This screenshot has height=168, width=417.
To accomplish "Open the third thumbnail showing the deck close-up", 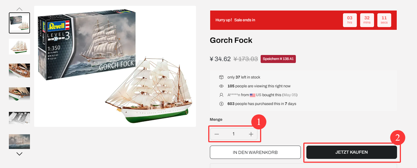I will 19,70.
